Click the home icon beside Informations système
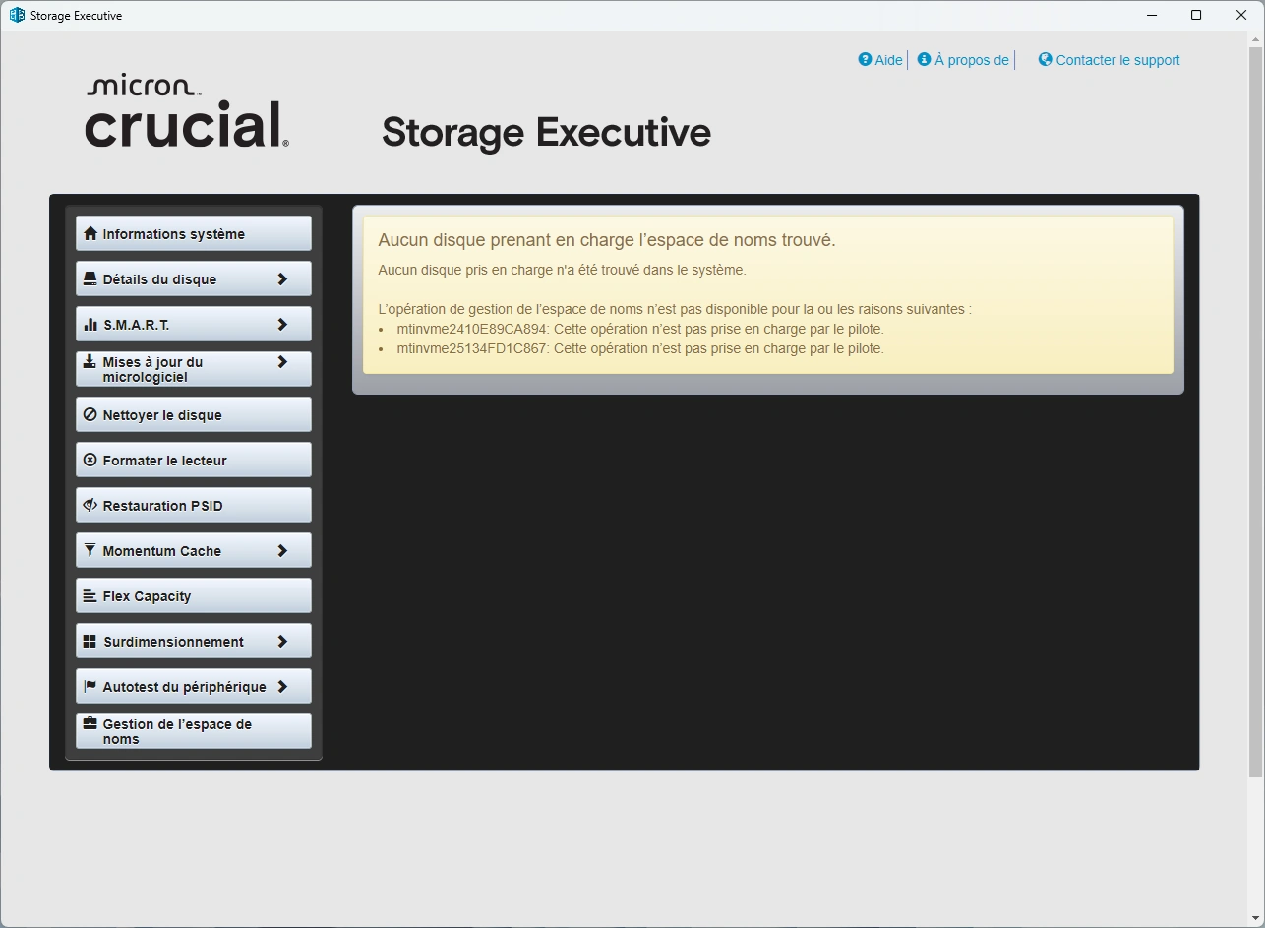The image size is (1265, 928). tap(90, 233)
